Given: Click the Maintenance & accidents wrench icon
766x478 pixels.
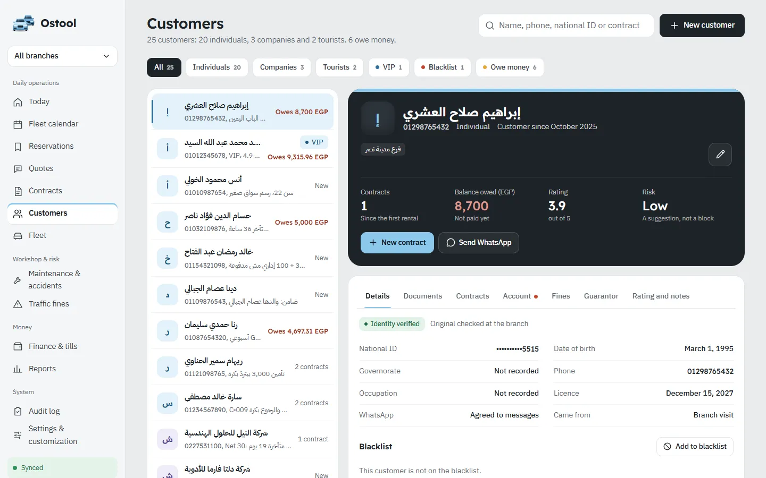Looking at the screenshot, I should click(18, 280).
